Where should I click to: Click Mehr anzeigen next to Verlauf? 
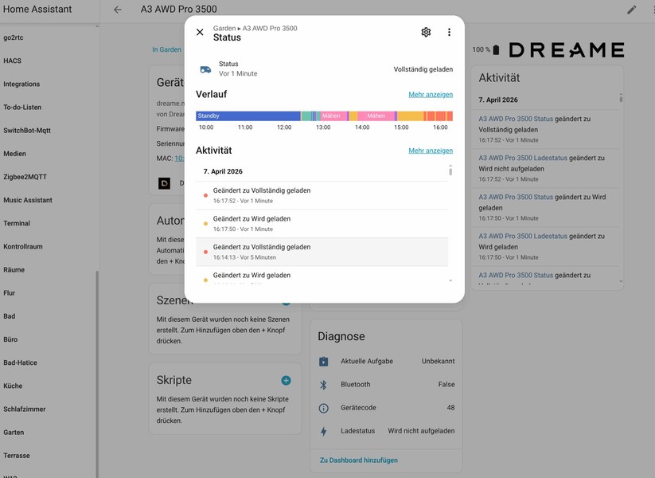pyautogui.click(x=431, y=94)
